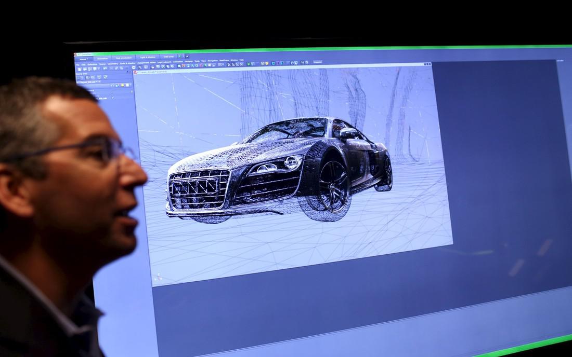Open the Navigation menu
Viewport: 572px width, 357px height.
(213, 61)
